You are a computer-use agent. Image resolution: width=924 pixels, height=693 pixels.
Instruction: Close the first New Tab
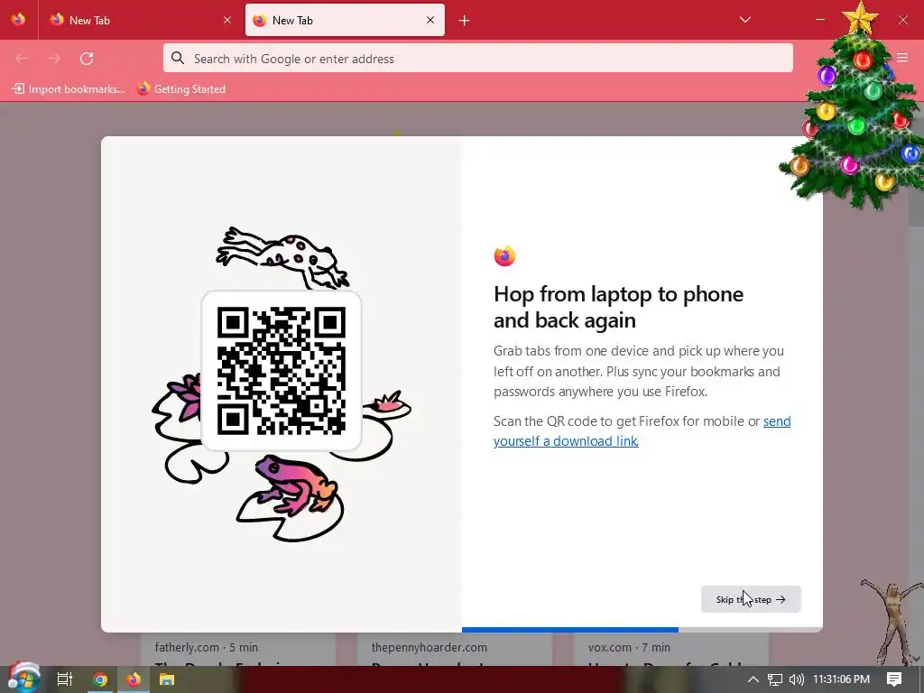pos(227,20)
